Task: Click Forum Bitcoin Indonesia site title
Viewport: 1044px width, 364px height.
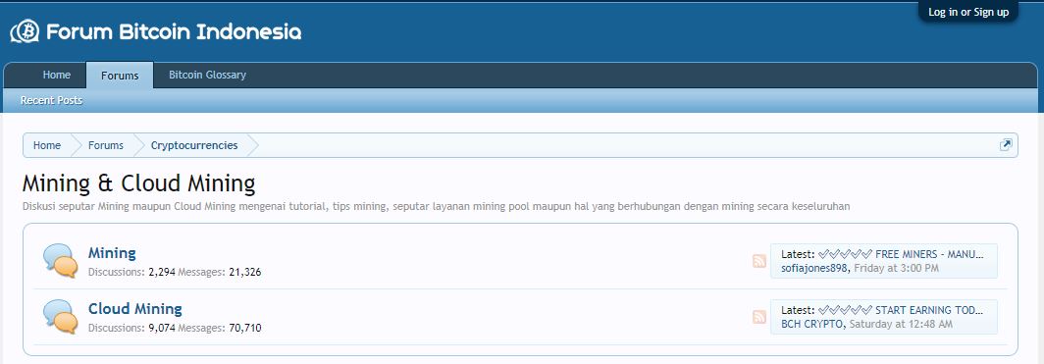Action: [174, 31]
